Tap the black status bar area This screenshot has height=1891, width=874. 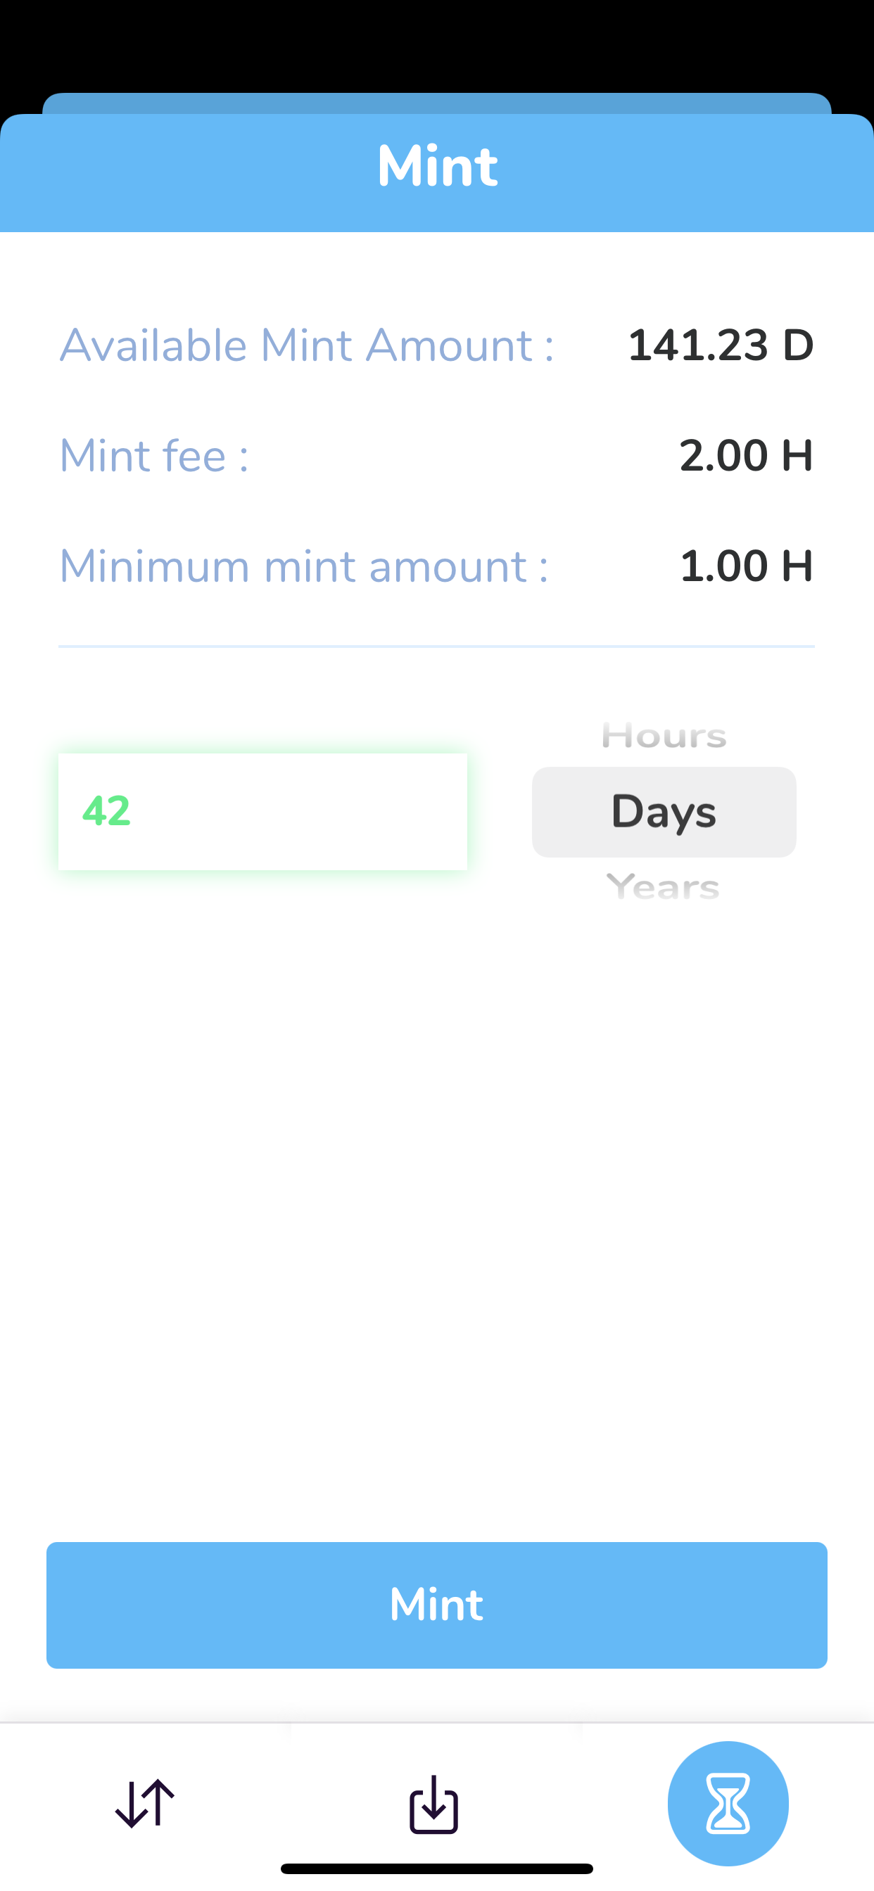coord(437,44)
